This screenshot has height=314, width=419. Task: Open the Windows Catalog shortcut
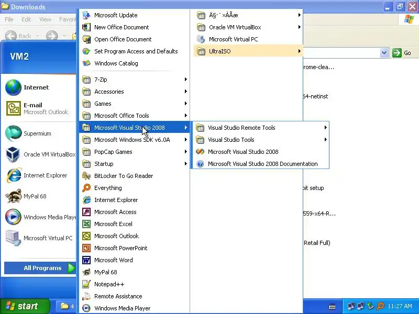[135, 63]
